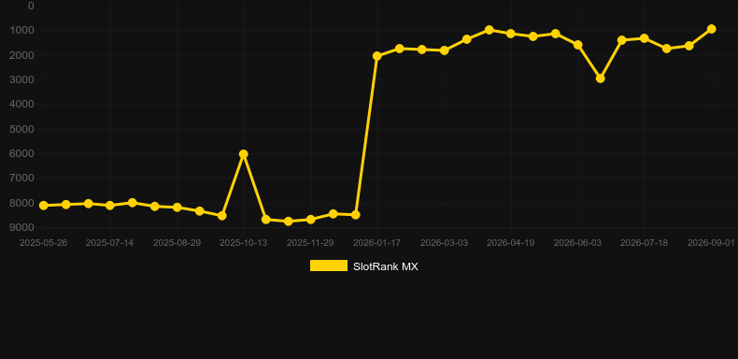Image resolution: width=738 pixels, height=359 pixels.
Task: Select the data point above 2025-11-29
Action: (311, 220)
